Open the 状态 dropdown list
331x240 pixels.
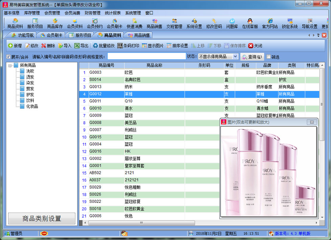click(x=235, y=56)
